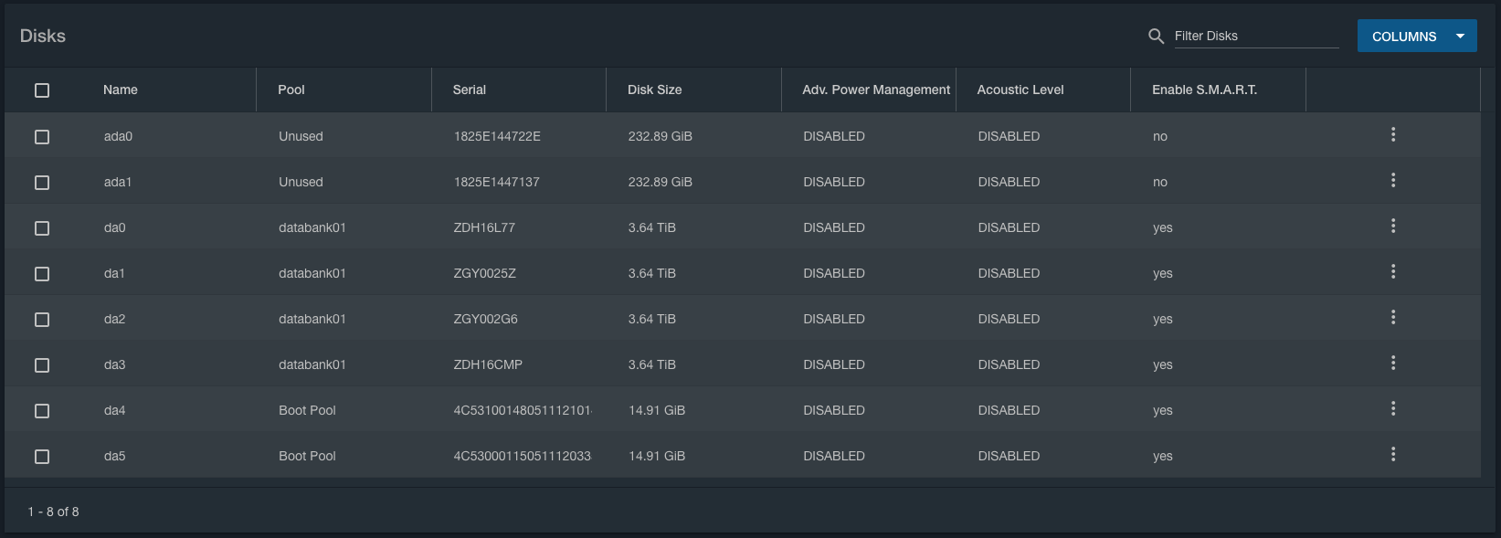
Task: Check the box for disk da2
Action: point(42,320)
